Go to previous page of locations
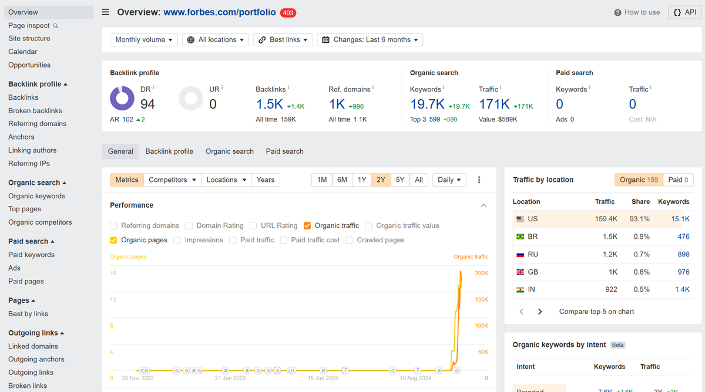 (x=521, y=312)
